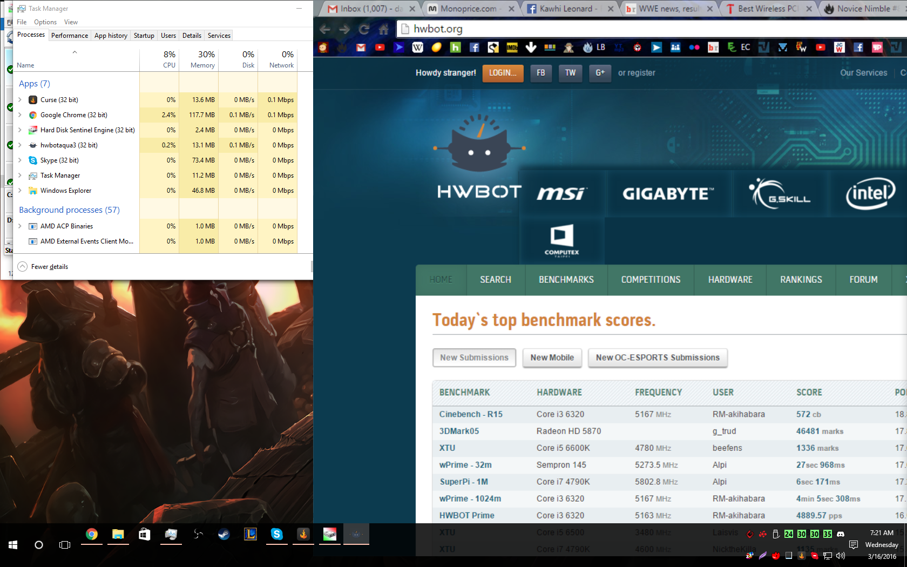Open League of Legends taskbar icon

(251, 534)
